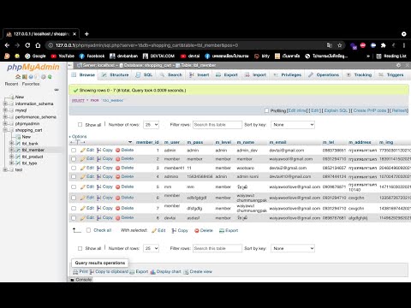Sort by the m_email column header
The height and width of the screenshot is (308, 411).
point(277,142)
